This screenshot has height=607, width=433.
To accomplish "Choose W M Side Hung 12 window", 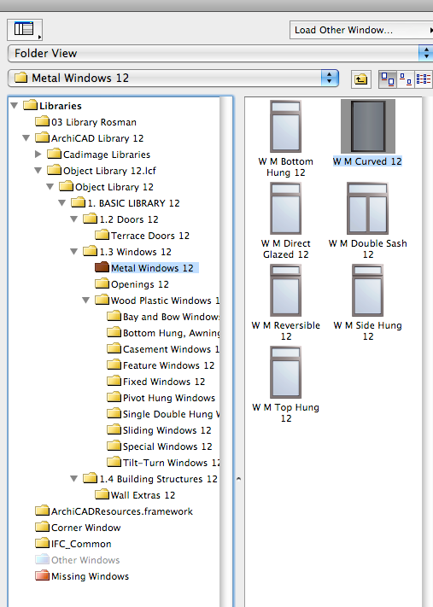I will click(367, 303).
